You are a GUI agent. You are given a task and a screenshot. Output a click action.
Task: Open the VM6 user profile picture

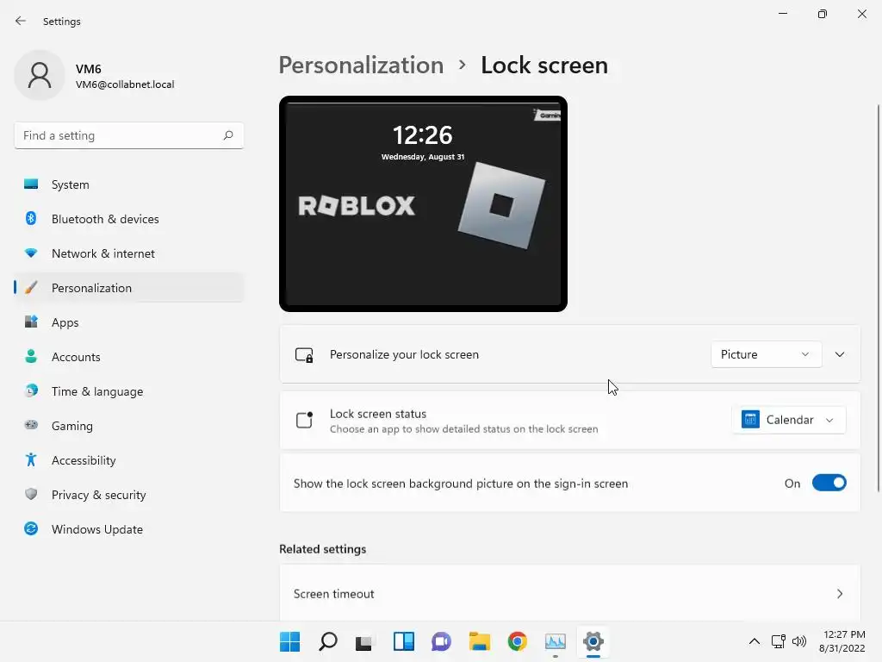click(40, 76)
